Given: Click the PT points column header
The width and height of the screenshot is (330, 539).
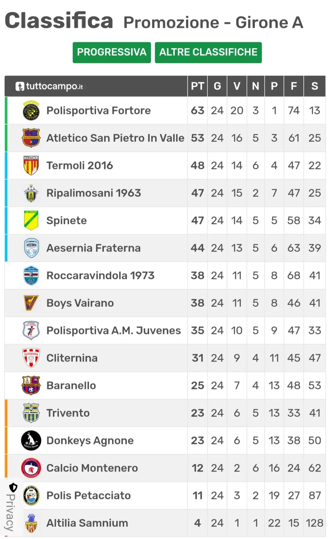Looking at the screenshot, I should [x=197, y=86].
